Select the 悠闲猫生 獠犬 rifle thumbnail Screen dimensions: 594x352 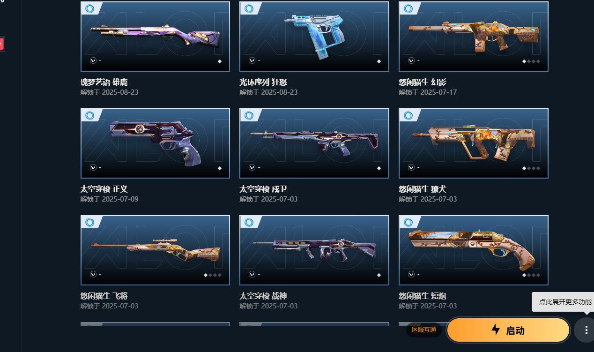(474, 143)
